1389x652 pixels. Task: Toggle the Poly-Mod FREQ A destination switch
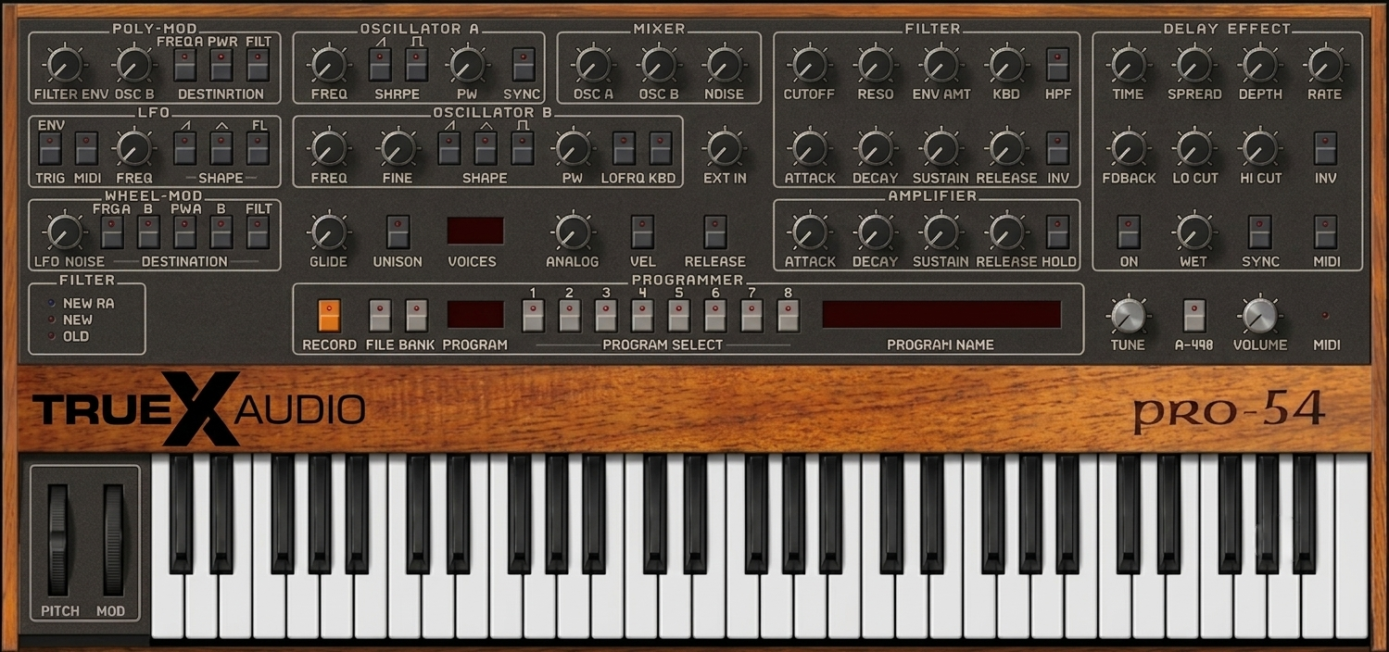pos(184,65)
